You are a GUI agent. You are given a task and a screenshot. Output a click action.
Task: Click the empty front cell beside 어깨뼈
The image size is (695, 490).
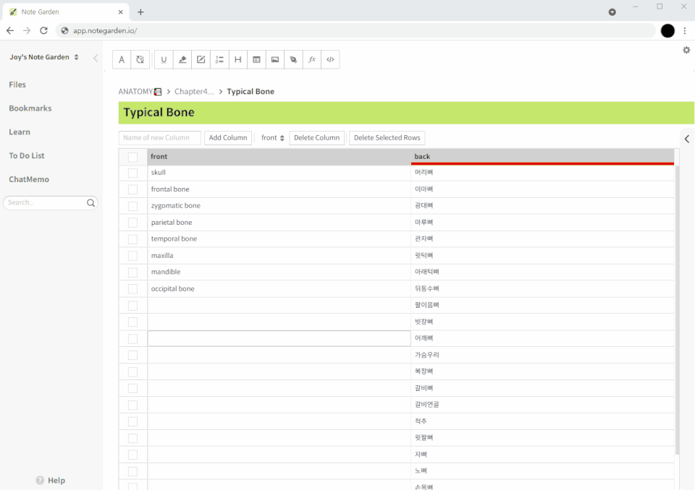click(279, 339)
